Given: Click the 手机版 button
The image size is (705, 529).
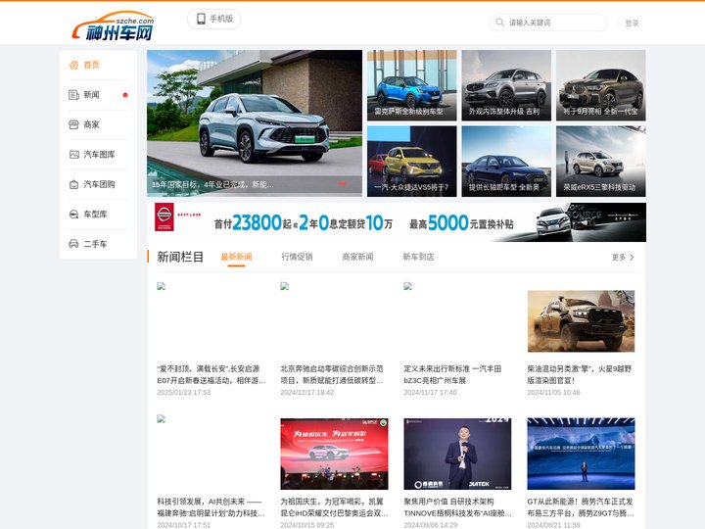Looking at the screenshot, I should 214,19.
